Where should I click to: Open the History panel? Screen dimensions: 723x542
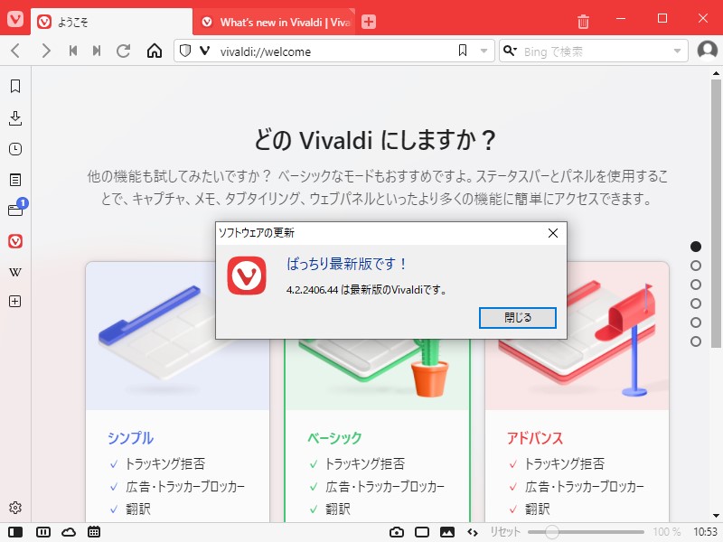point(14,148)
